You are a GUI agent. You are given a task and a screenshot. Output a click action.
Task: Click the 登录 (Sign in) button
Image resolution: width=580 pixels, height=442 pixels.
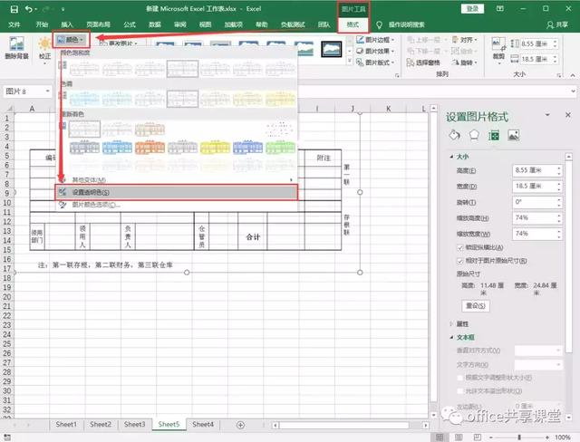(x=472, y=9)
